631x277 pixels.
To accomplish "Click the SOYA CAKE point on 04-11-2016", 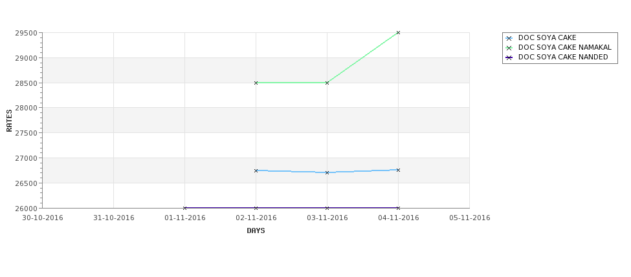I will [399, 170].
